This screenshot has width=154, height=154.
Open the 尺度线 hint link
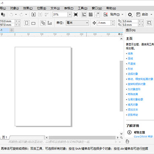tap(131, 64)
